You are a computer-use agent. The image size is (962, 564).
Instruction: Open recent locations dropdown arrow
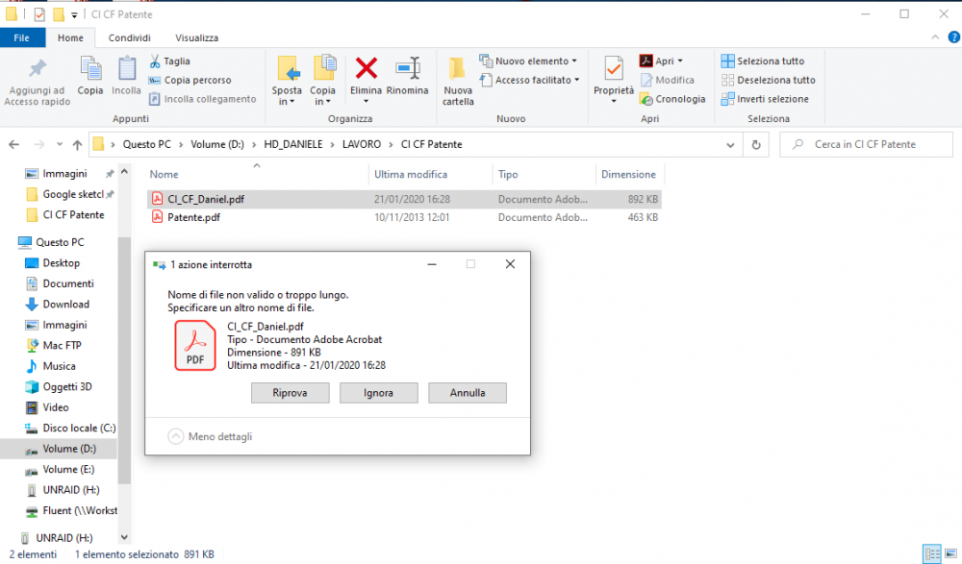click(x=60, y=145)
